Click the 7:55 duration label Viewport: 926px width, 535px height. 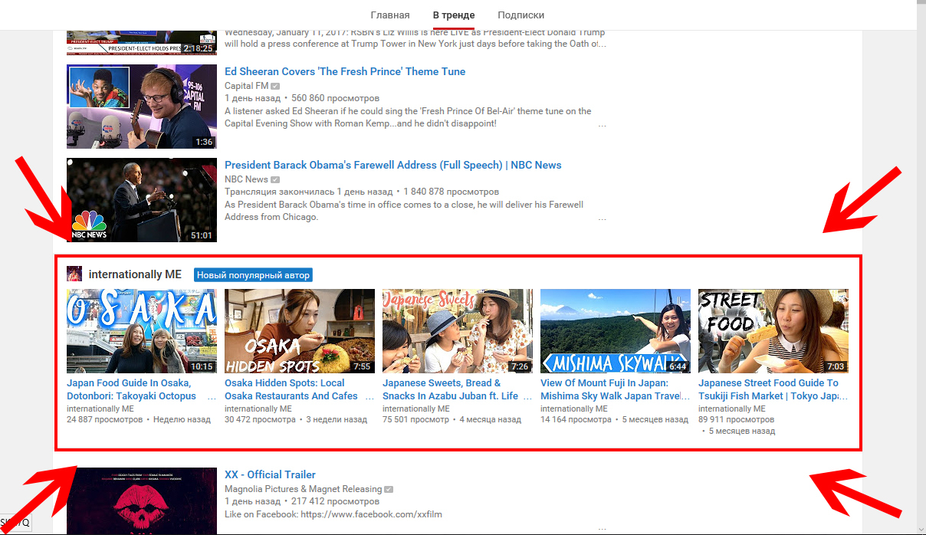pyautogui.click(x=362, y=366)
